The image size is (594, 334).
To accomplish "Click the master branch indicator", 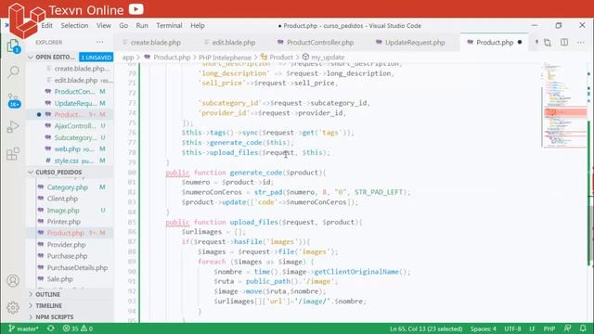I will click(x=23, y=328).
